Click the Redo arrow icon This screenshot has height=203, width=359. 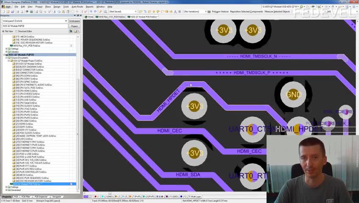point(95,11)
